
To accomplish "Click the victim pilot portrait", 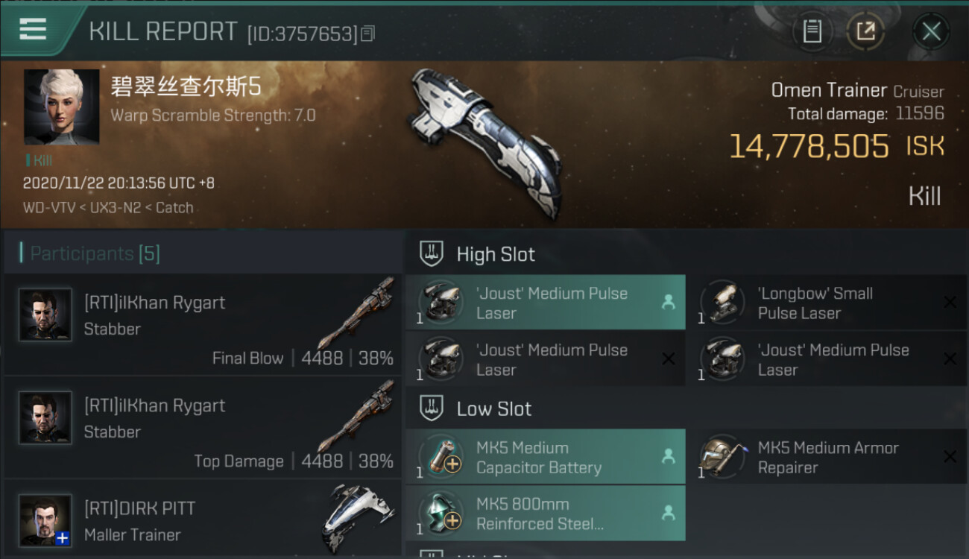I will click(61, 107).
